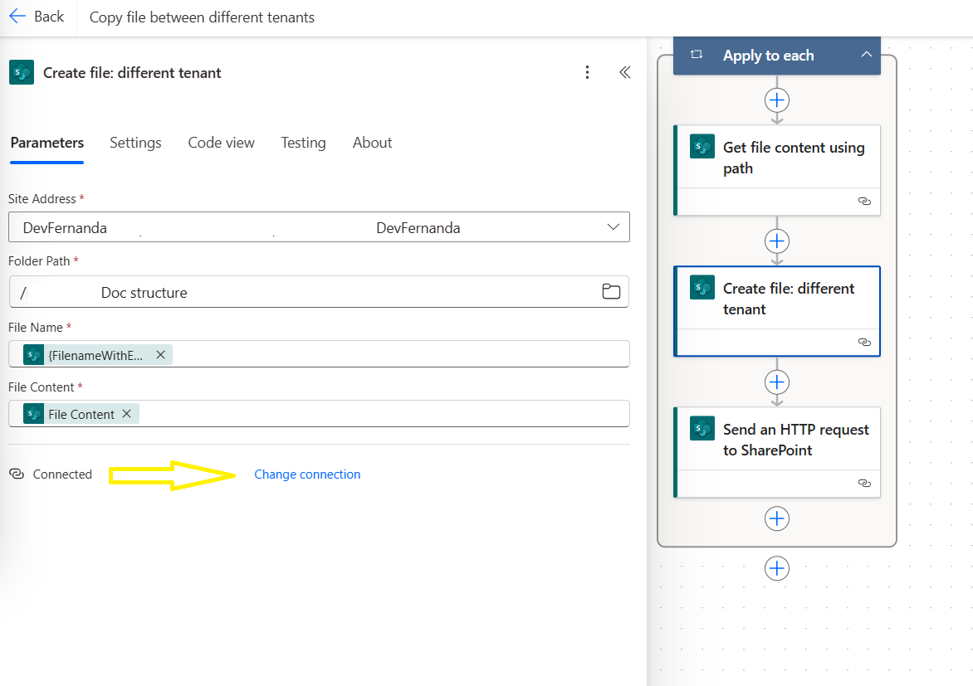Add action after Send an HTTP request
Viewport: 973px width, 686px height.
(777, 518)
